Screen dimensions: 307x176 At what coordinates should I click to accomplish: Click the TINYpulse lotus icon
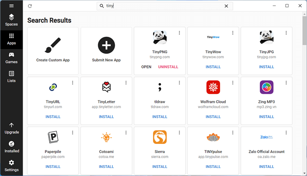pyautogui.click(x=213, y=137)
